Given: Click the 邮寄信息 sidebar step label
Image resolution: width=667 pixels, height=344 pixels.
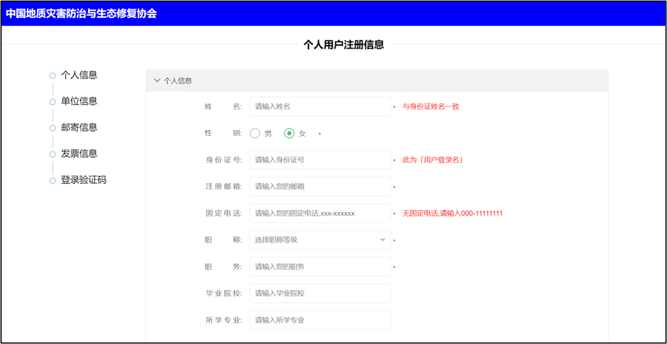Looking at the screenshot, I should (x=78, y=128).
